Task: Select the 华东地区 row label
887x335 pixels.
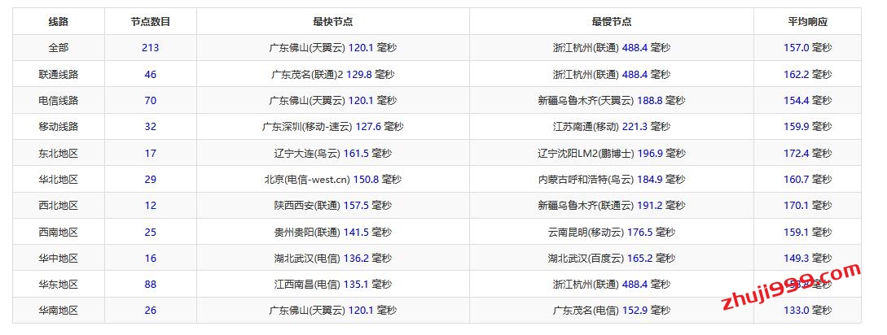Action: pos(59,284)
